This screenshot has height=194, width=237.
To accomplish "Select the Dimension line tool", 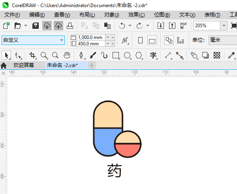I will (168, 55).
